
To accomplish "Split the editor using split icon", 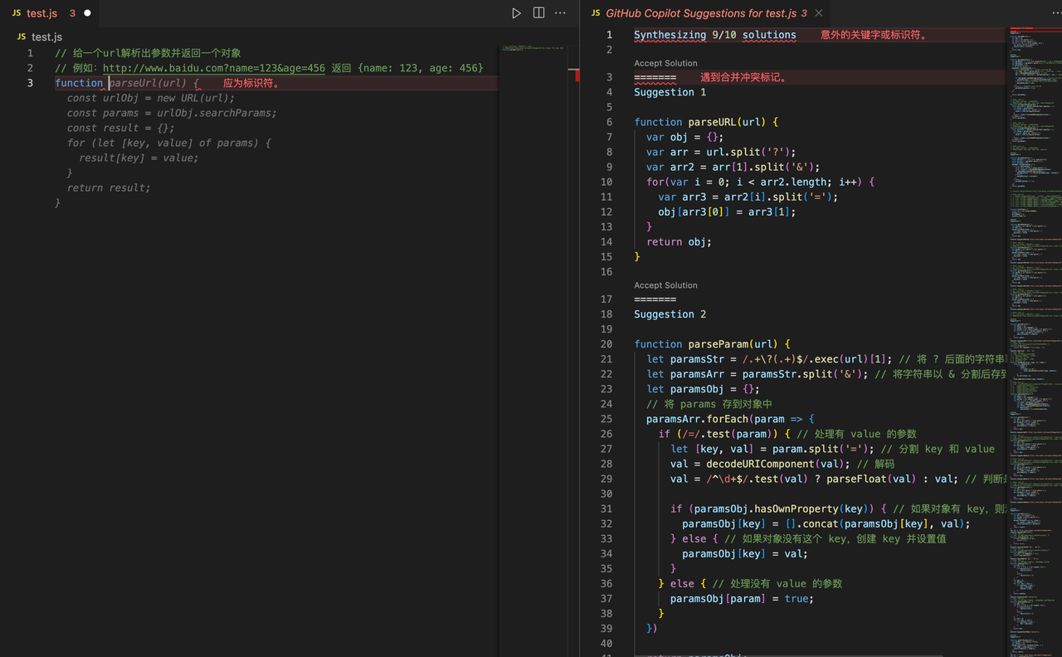I will click(538, 13).
